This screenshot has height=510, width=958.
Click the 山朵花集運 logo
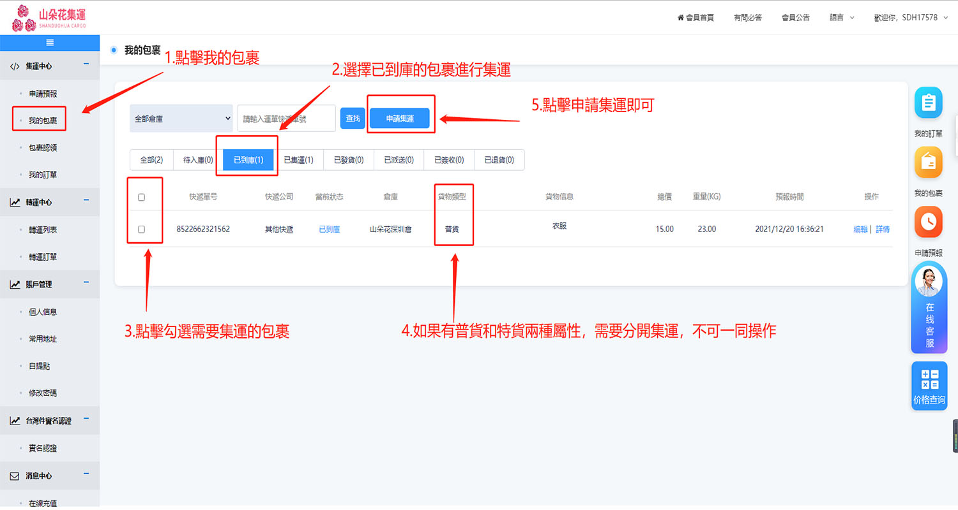(x=49, y=17)
